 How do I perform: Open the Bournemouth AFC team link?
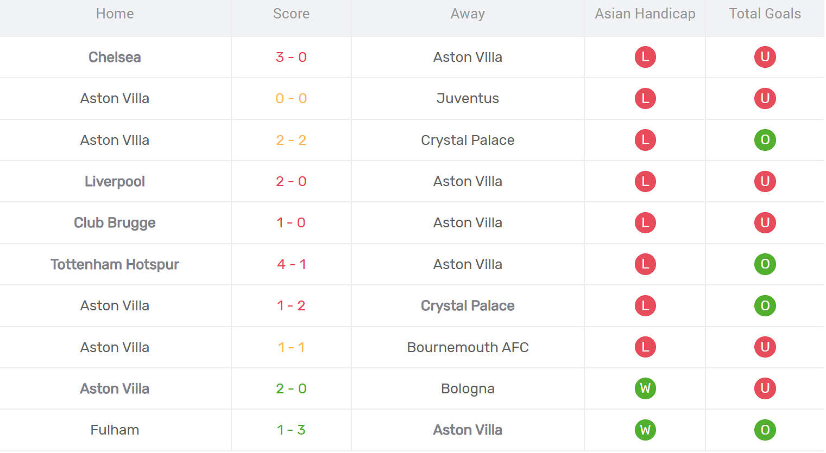click(x=468, y=347)
